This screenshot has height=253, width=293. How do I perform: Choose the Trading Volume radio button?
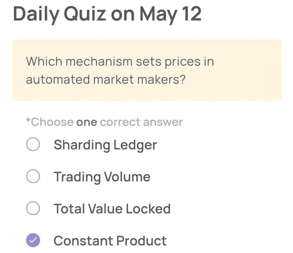[x=33, y=177]
